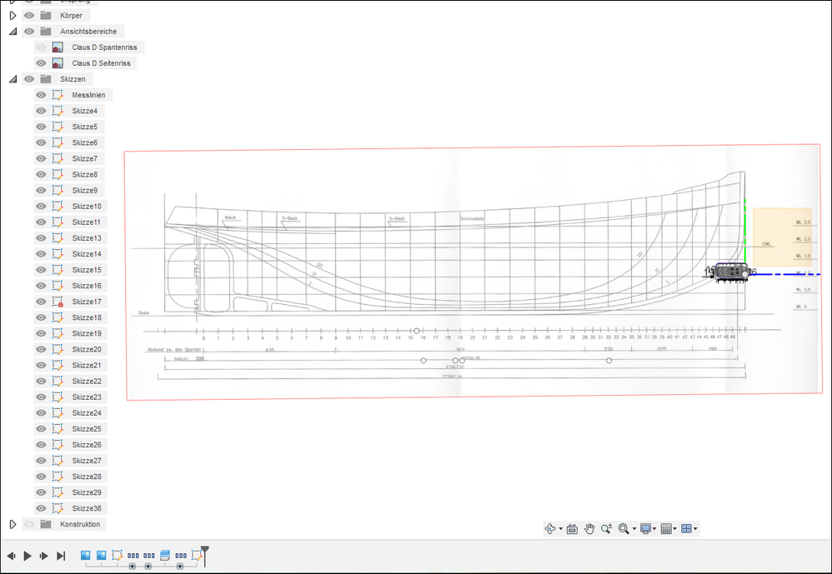
Task: Toggle visibility of the entire Skizzen folder
Action: coord(29,79)
